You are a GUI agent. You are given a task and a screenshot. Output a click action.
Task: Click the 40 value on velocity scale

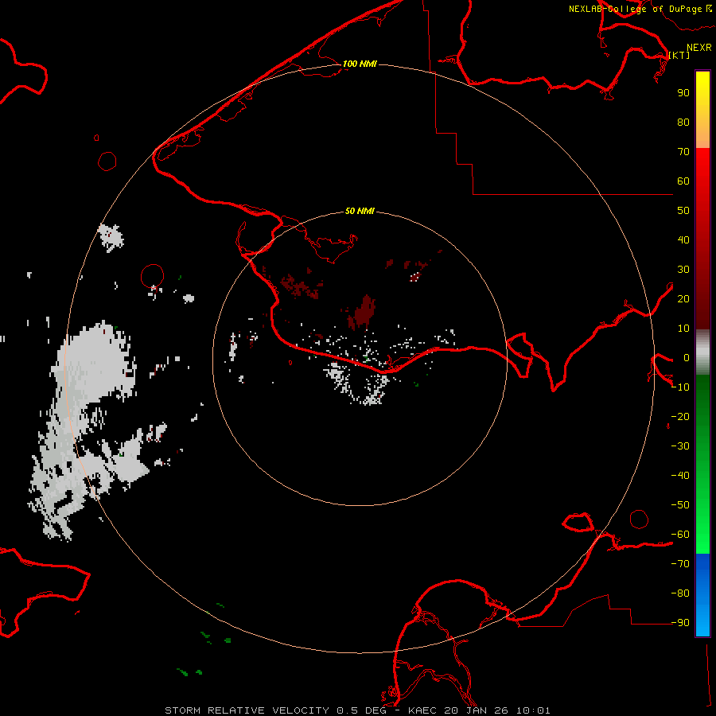[683, 240]
